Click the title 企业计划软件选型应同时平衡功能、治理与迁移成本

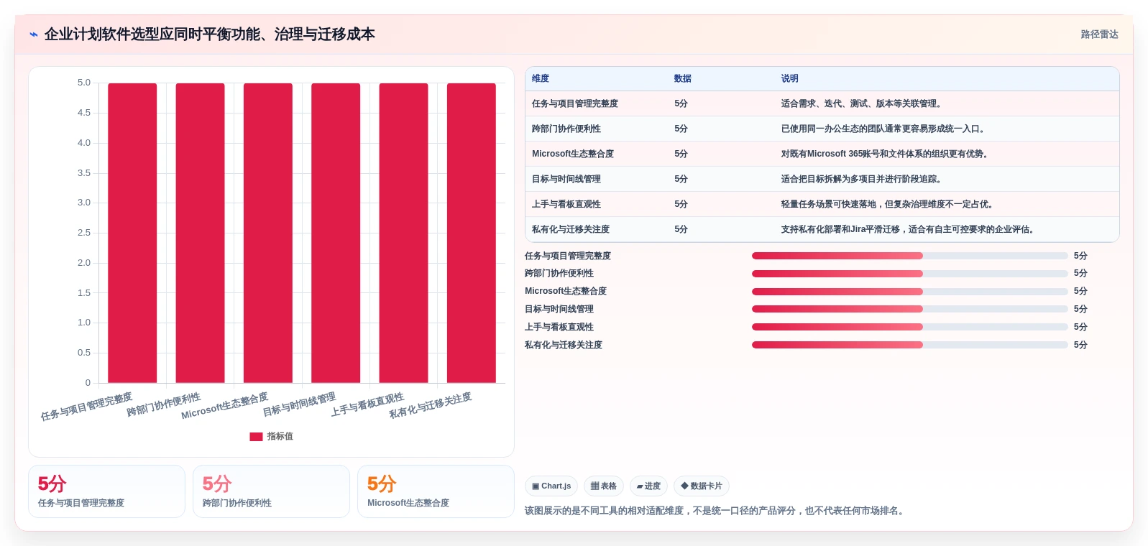tap(210, 34)
